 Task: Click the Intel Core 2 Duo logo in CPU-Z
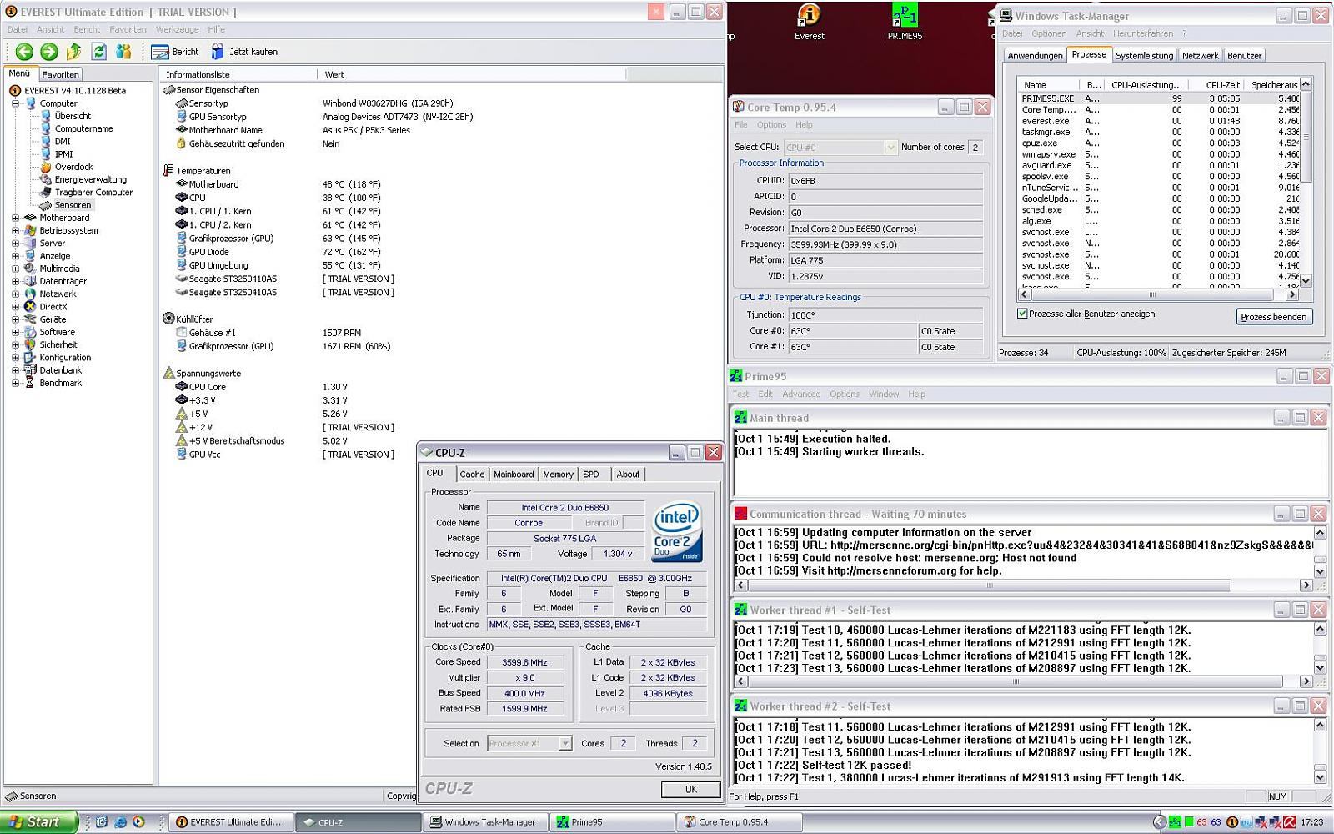pos(676,531)
